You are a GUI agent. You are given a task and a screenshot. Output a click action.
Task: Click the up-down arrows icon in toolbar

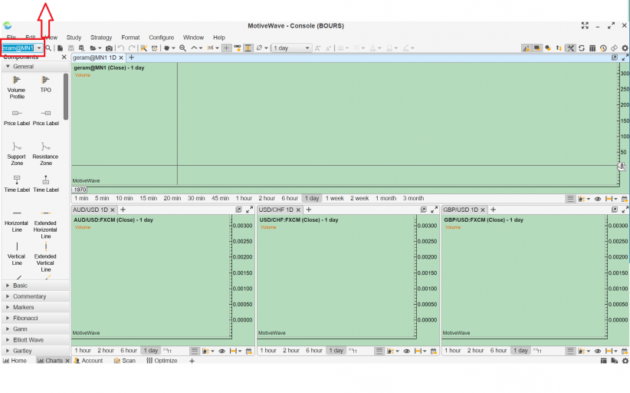559,48
